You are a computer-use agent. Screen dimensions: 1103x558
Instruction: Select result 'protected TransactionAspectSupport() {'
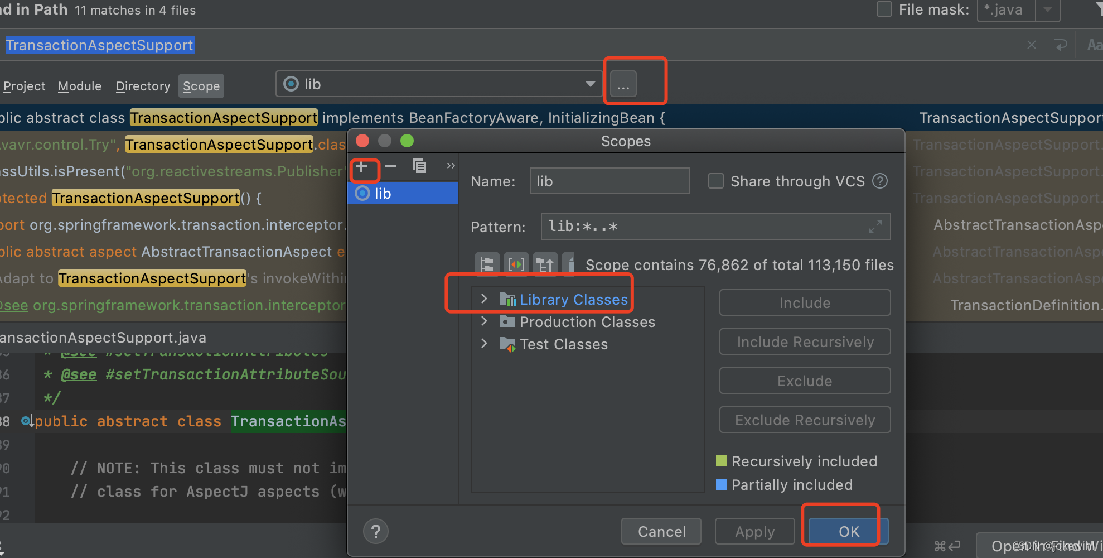click(x=173, y=198)
